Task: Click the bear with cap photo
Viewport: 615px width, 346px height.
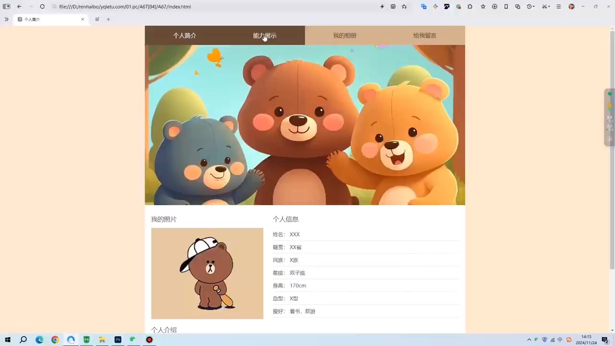Action: [207, 273]
